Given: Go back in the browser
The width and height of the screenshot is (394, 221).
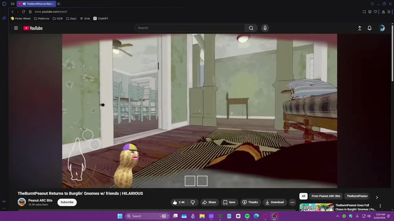Looking at the screenshot, I should 12,12.
